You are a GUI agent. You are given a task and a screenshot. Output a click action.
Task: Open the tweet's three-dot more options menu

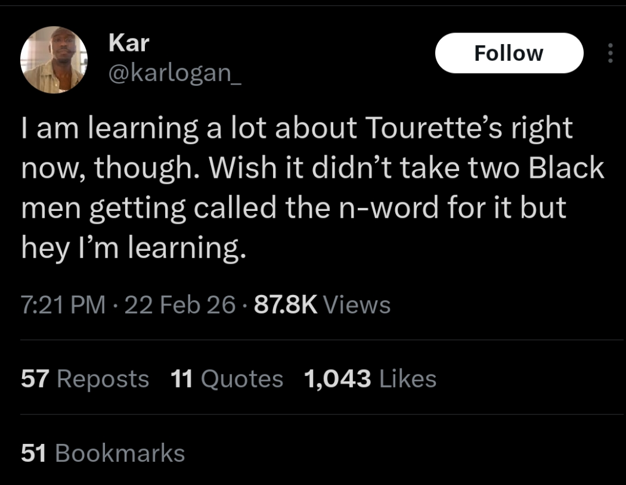tap(609, 53)
